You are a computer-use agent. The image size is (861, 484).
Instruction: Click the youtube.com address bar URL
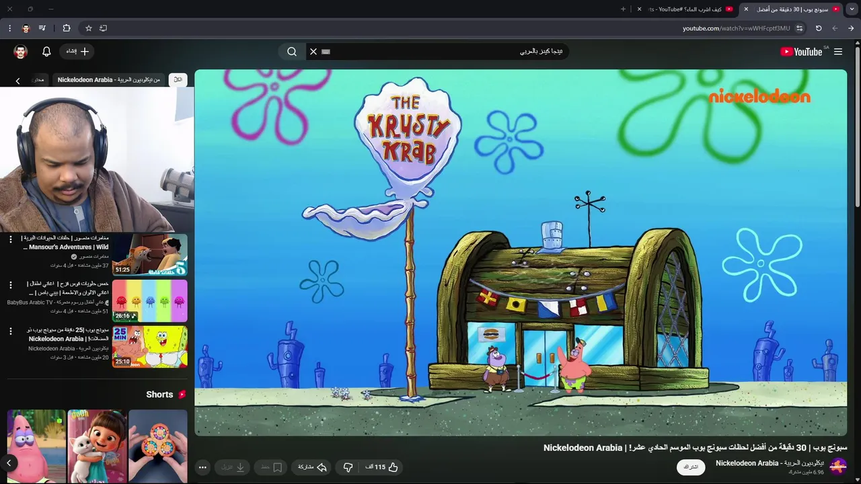point(736,28)
